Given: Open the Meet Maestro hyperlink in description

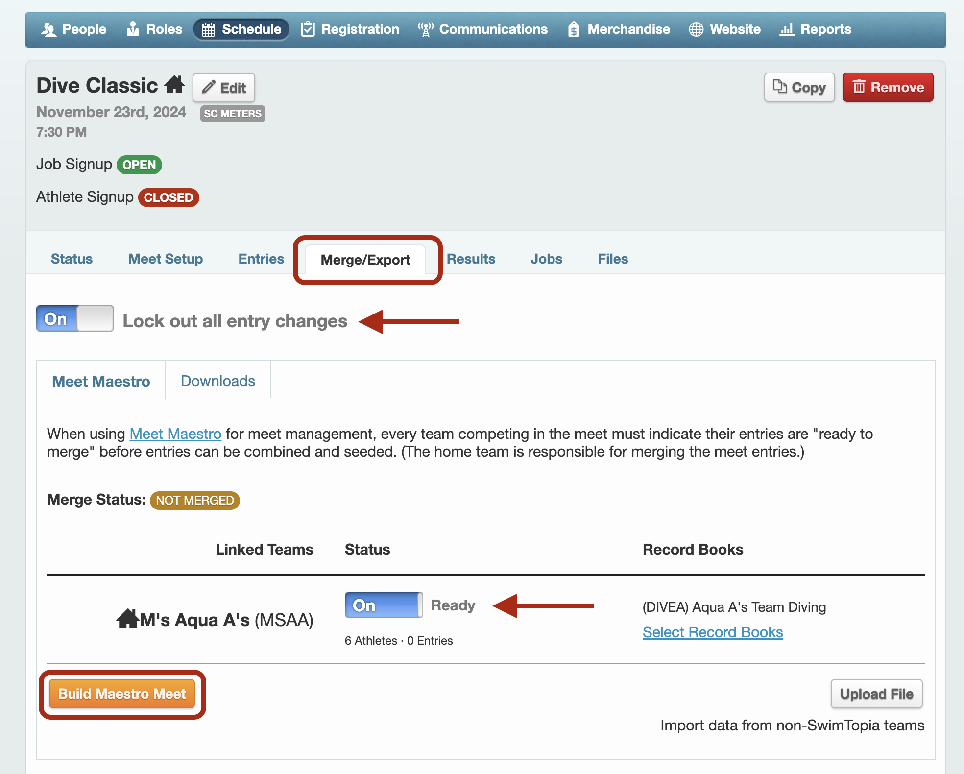Looking at the screenshot, I should 175,434.
